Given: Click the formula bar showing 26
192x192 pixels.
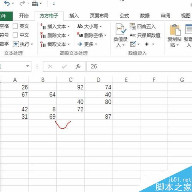Looking at the screenshot, I should tap(139, 66).
